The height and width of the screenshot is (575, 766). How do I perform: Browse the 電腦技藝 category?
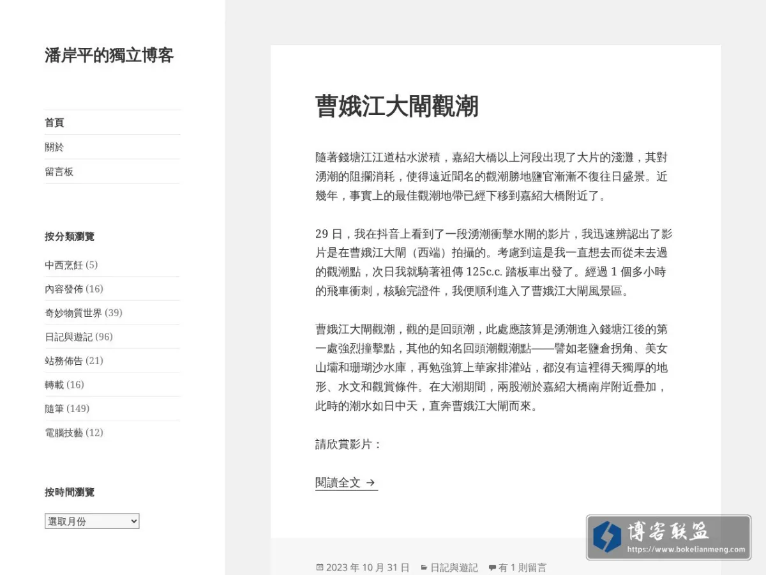coord(64,433)
